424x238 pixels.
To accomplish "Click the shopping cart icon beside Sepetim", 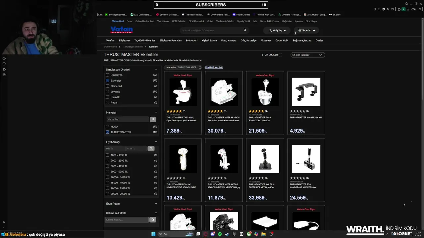I will coord(300,30).
